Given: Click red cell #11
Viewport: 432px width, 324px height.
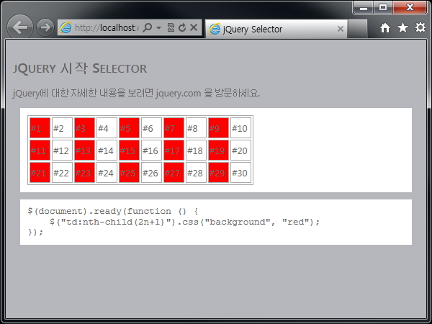Looking at the screenshot, I should 40,150.
